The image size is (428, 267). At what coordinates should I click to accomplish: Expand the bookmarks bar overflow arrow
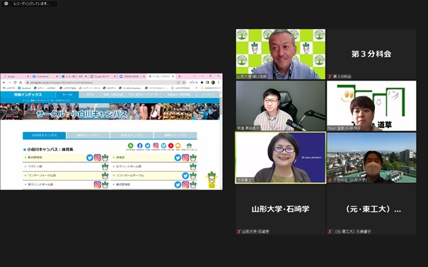196,88
